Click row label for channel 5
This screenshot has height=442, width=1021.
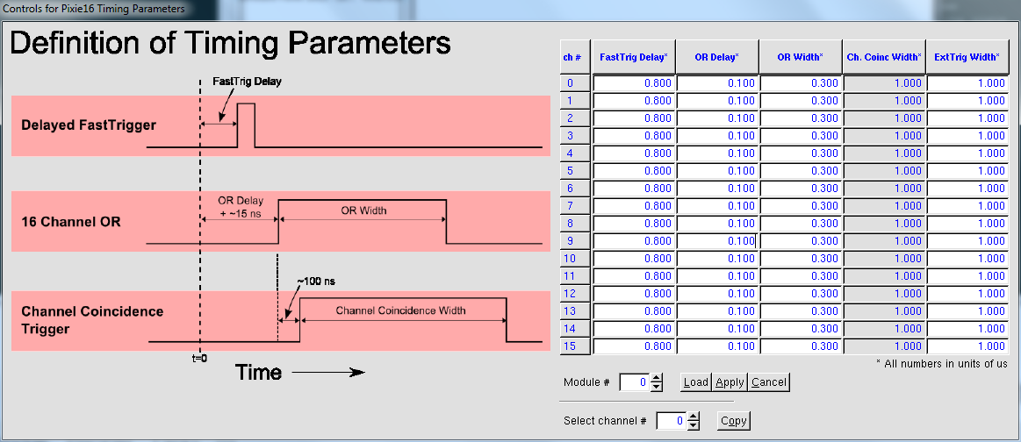(575, 171)
